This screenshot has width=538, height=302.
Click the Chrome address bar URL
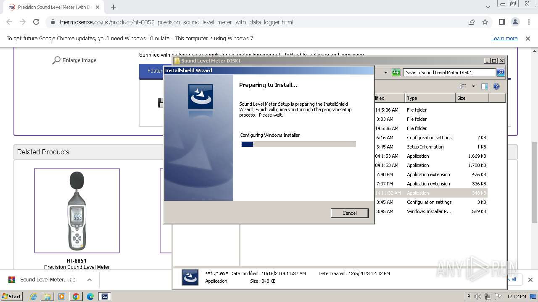[176, 22]
